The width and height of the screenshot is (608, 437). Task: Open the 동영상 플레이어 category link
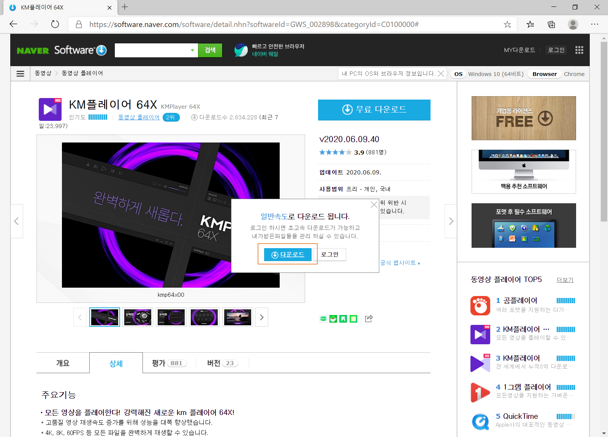click(139, 117)
